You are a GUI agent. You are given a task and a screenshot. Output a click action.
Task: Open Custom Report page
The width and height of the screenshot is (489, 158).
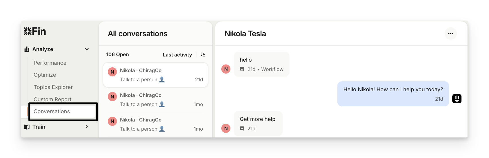tap(52, 99)
